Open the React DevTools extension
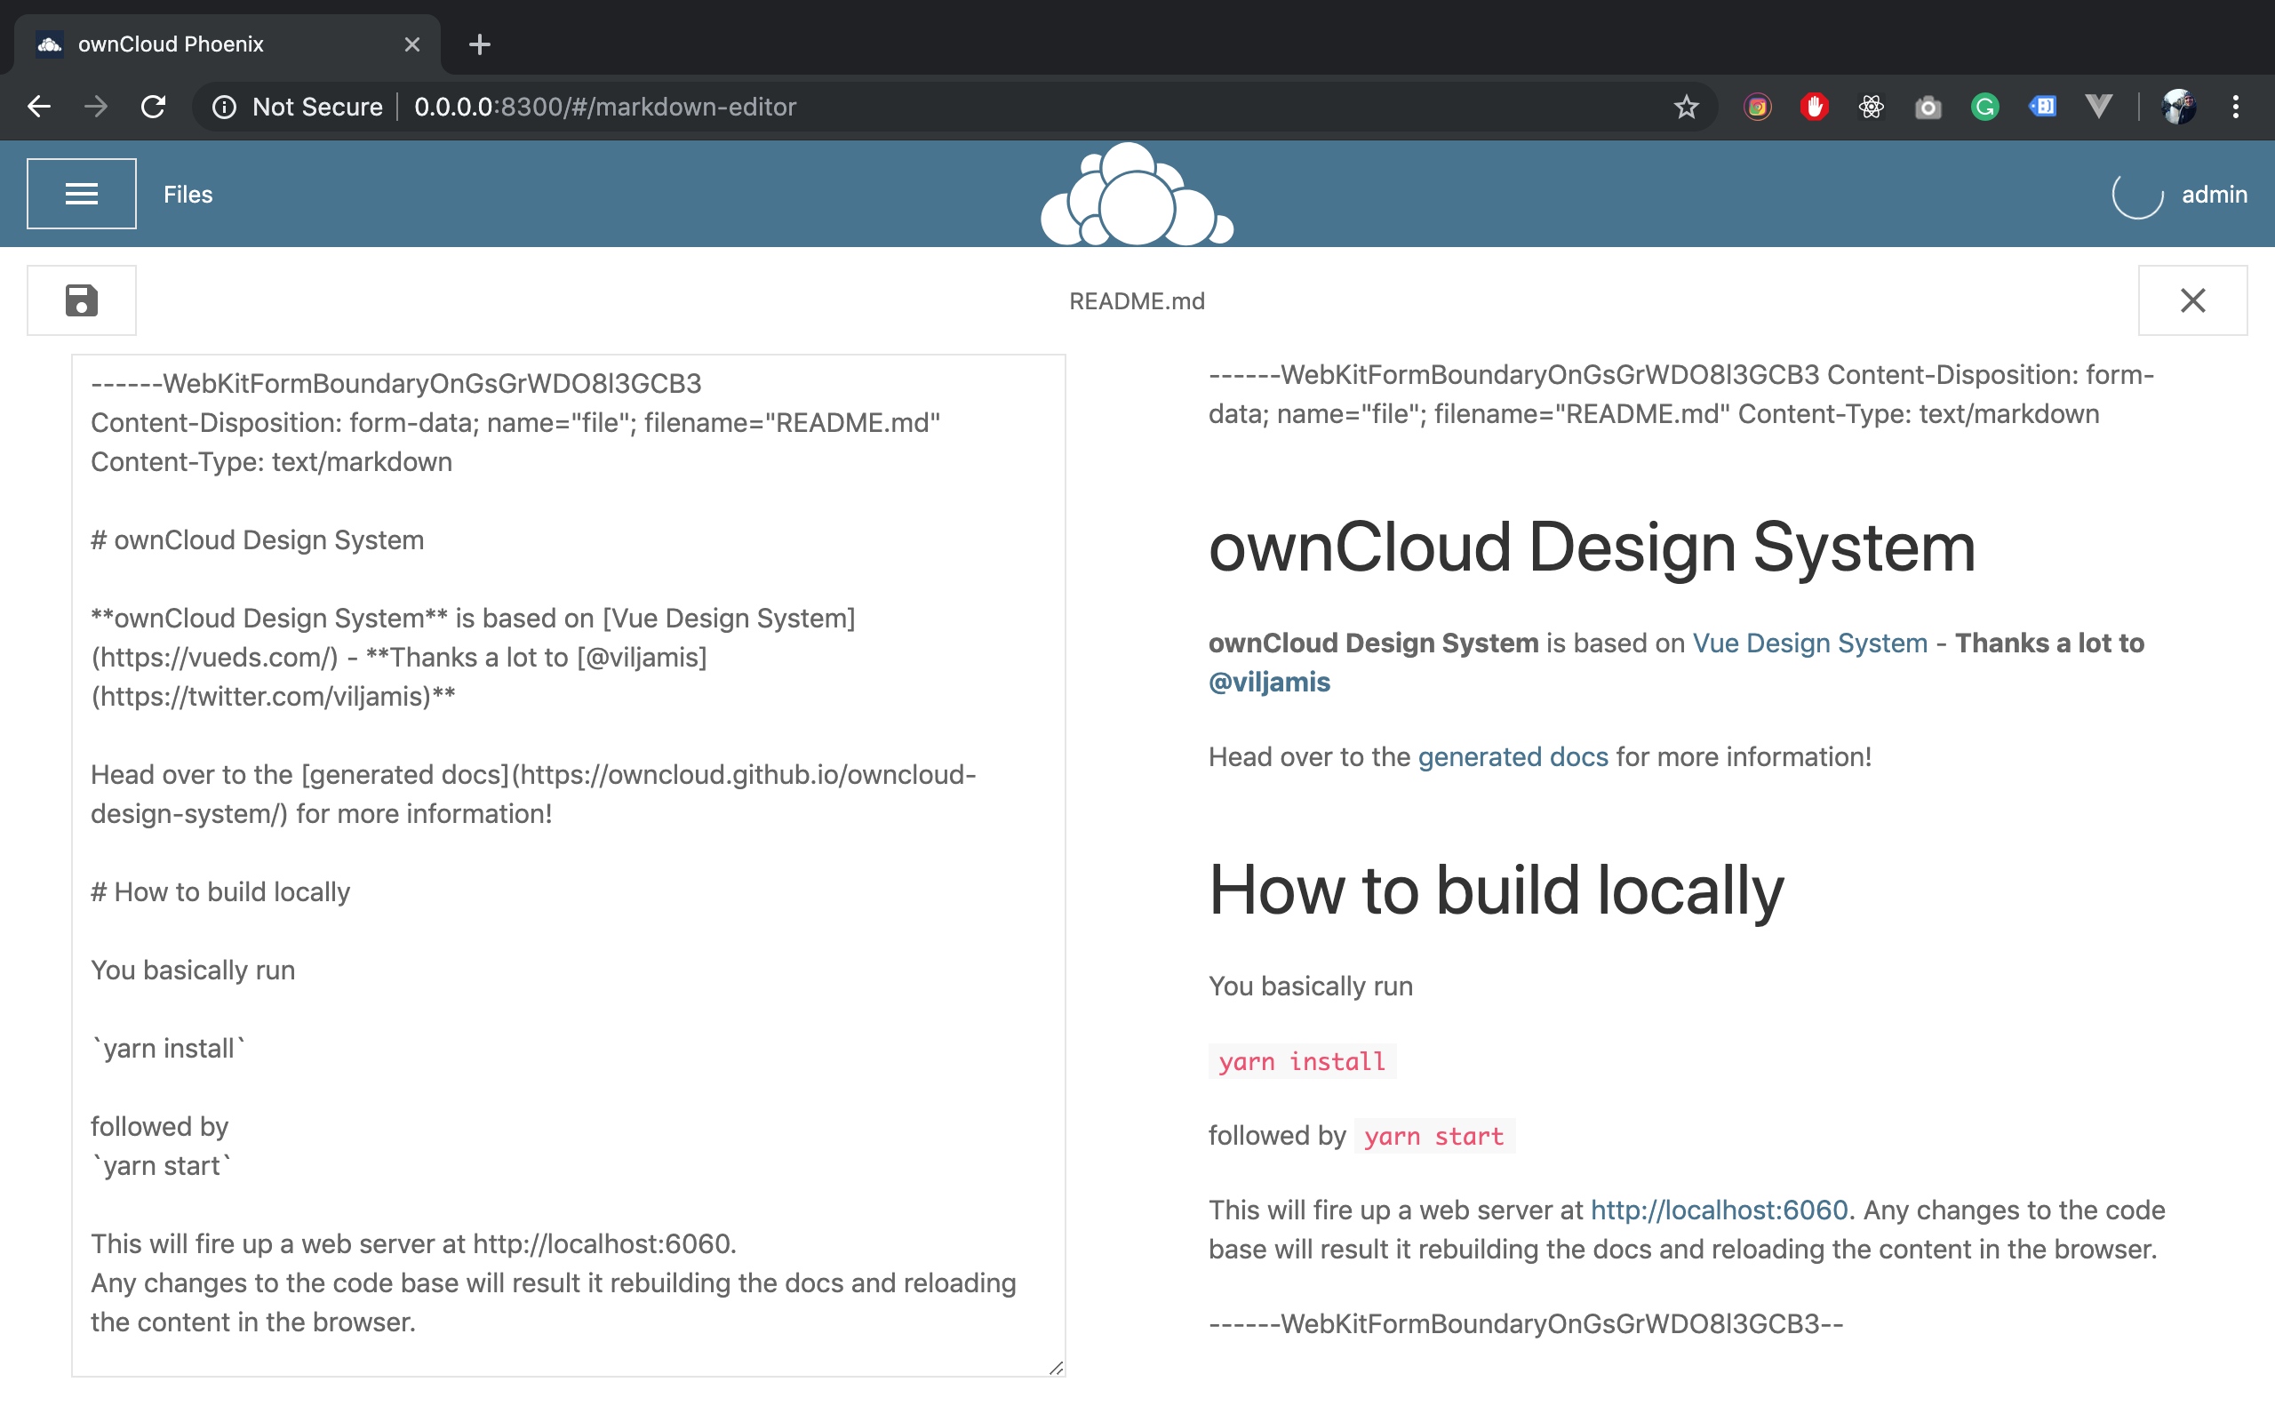 (1871, 108)
